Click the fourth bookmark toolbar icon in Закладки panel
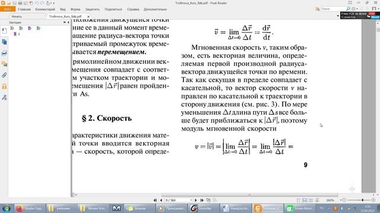The height and width of the screenshot is (213, 380). point(38,28)
